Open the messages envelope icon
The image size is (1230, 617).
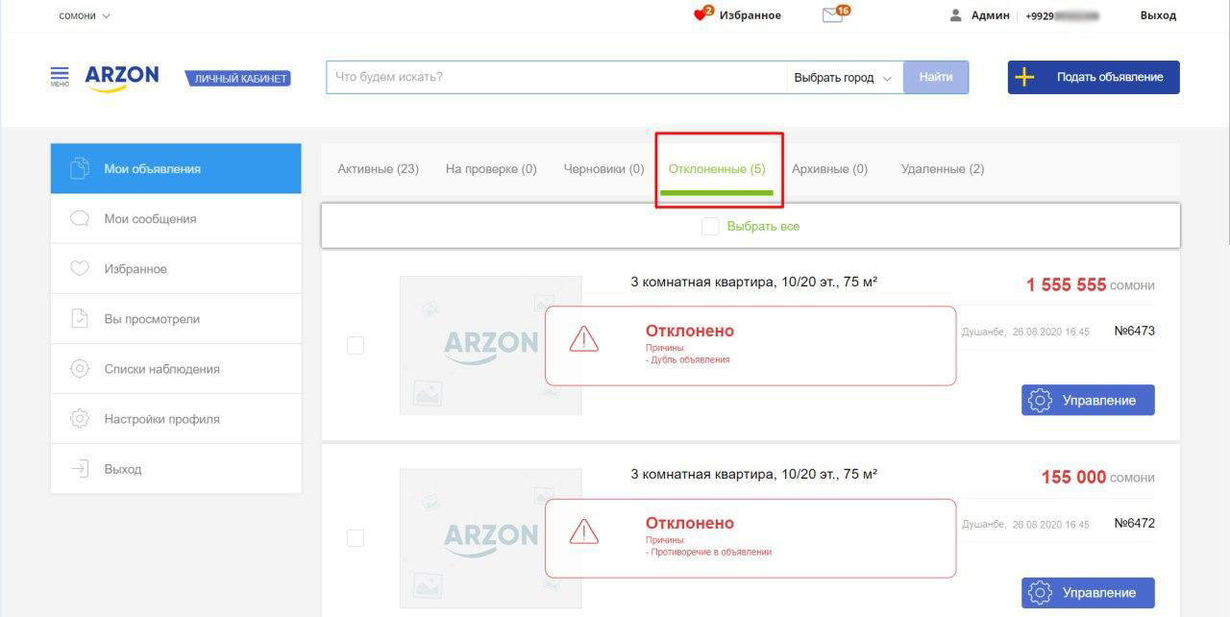coord(833,15)
